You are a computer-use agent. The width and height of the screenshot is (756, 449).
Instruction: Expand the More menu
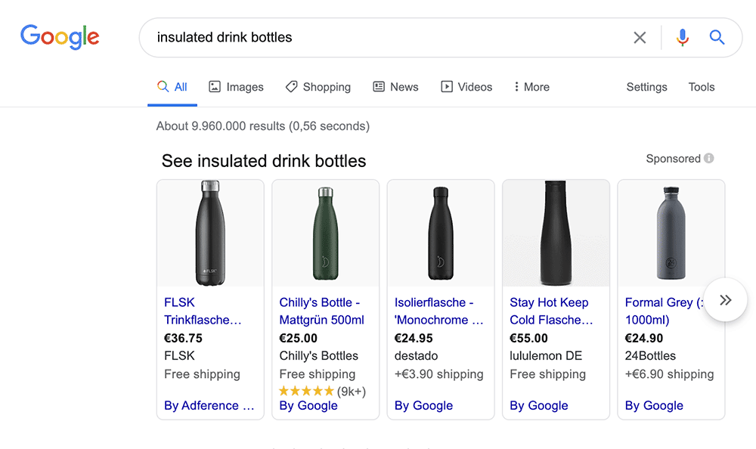531,87
